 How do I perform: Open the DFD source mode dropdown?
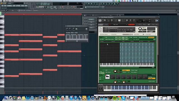109,70
